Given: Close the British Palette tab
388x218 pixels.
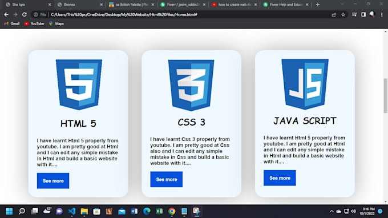Looking at the screenshot, I should (153, 5).
